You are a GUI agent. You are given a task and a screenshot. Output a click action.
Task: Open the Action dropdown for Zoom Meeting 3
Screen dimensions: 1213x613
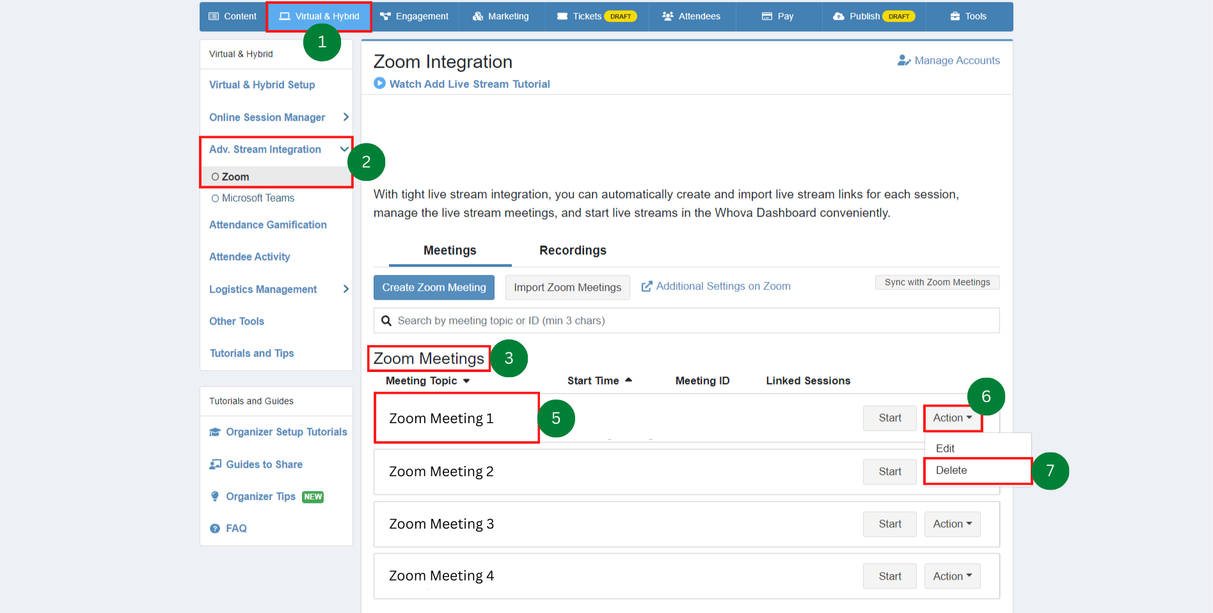coord(952,524)
